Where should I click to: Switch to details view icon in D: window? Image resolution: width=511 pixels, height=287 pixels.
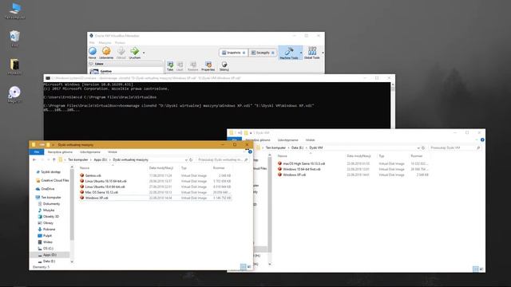tap(243, 266)
